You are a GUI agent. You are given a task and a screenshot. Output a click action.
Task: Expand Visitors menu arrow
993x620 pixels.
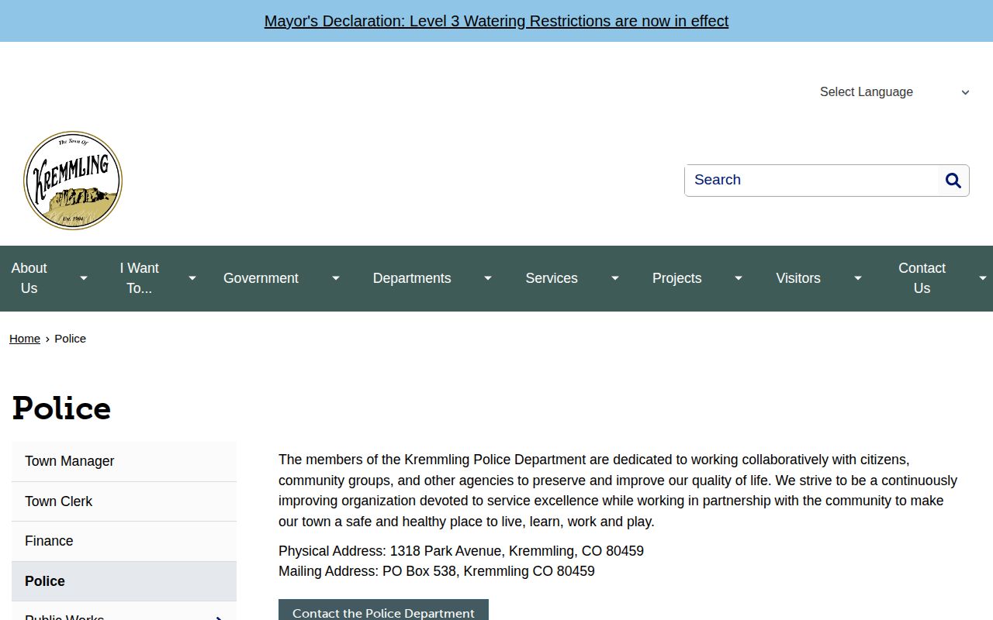[858, 278]
